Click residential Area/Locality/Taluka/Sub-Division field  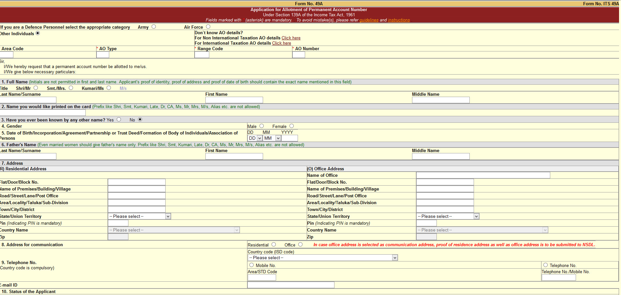pos(137,203)
